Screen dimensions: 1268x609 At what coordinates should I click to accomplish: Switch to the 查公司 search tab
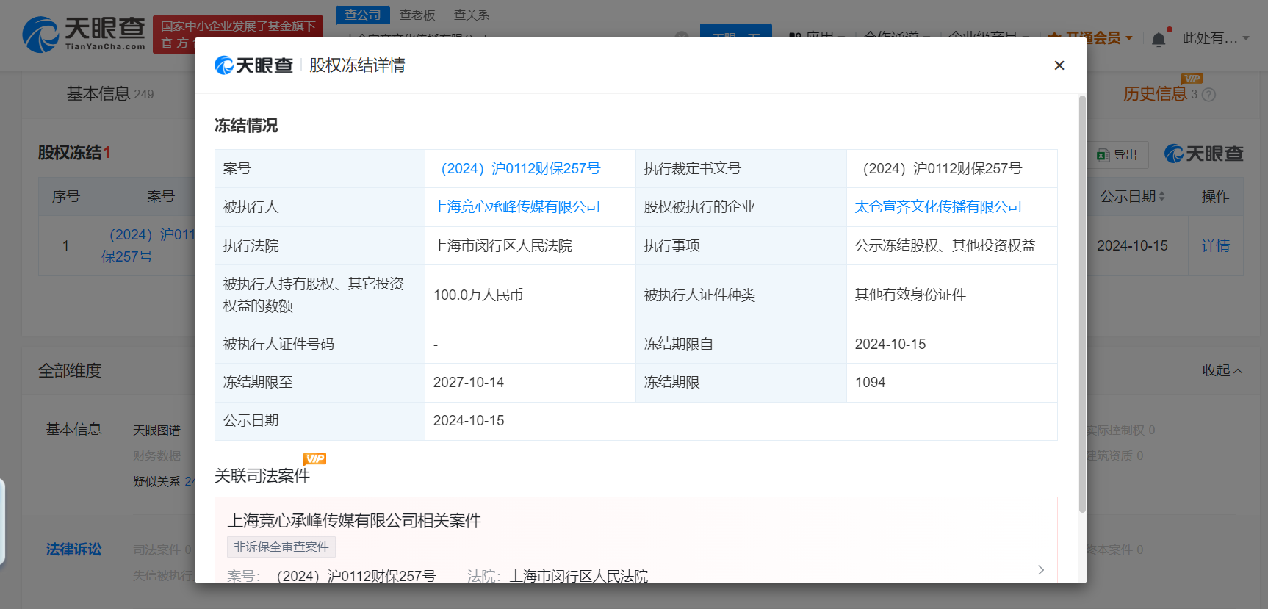(x=363, y=15)
